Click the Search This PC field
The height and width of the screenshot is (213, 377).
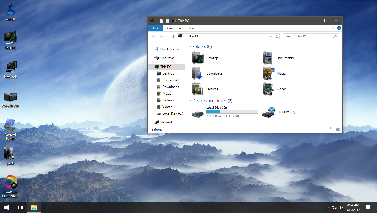coord(308,36)
